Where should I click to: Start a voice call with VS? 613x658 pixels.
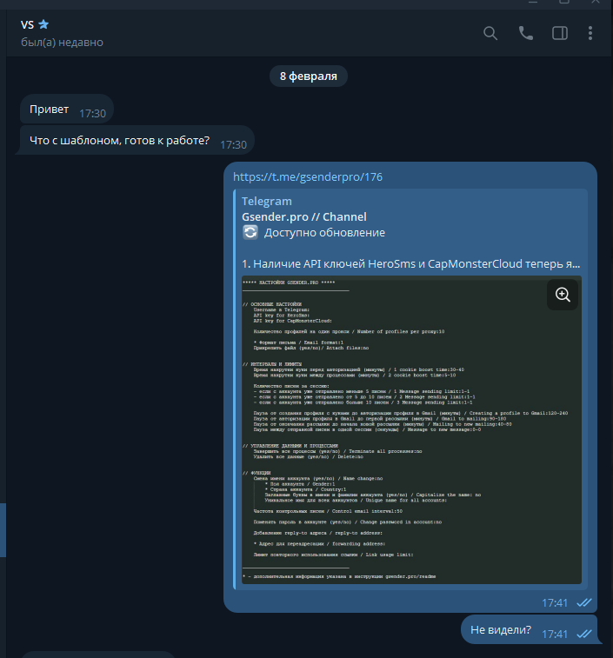point(525,33)
